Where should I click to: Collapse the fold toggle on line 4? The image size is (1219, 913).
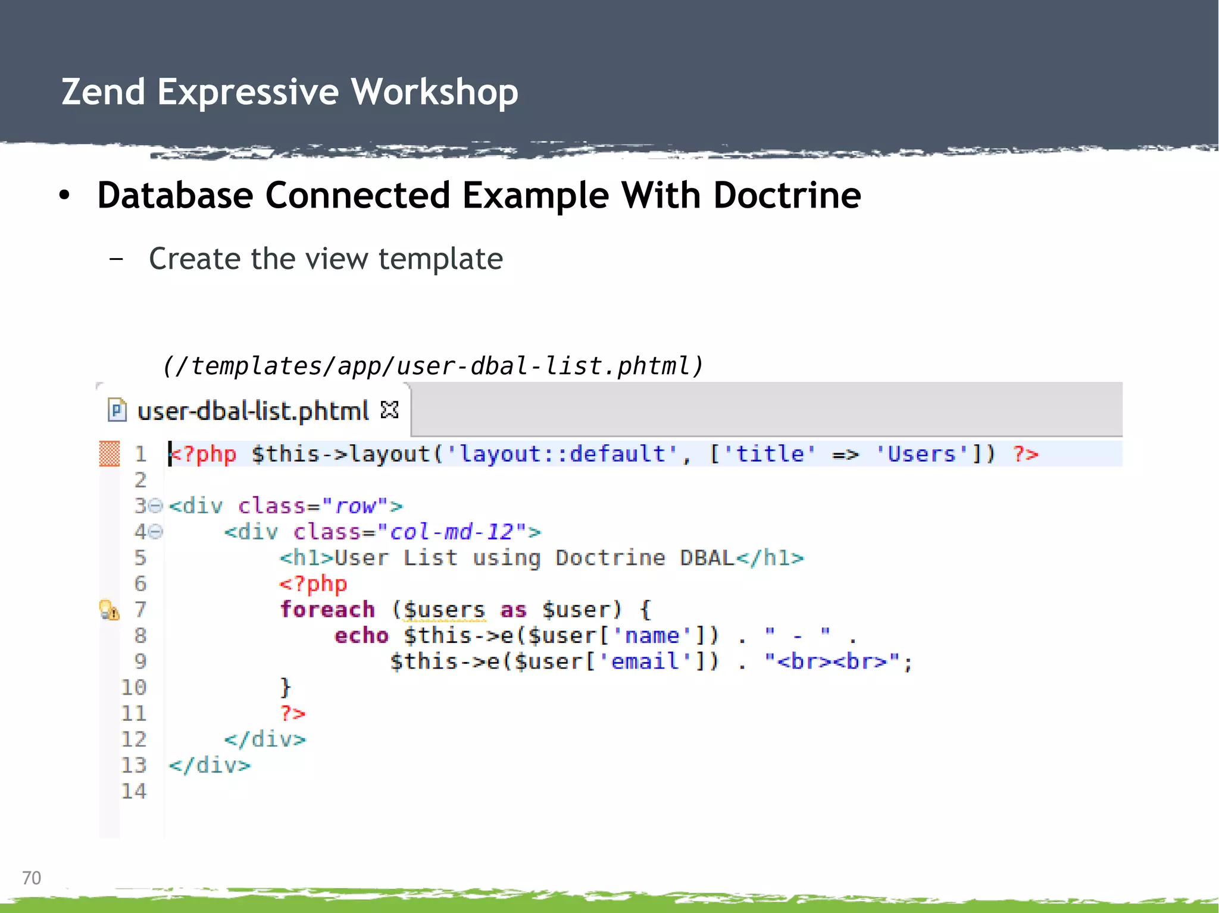155,532
